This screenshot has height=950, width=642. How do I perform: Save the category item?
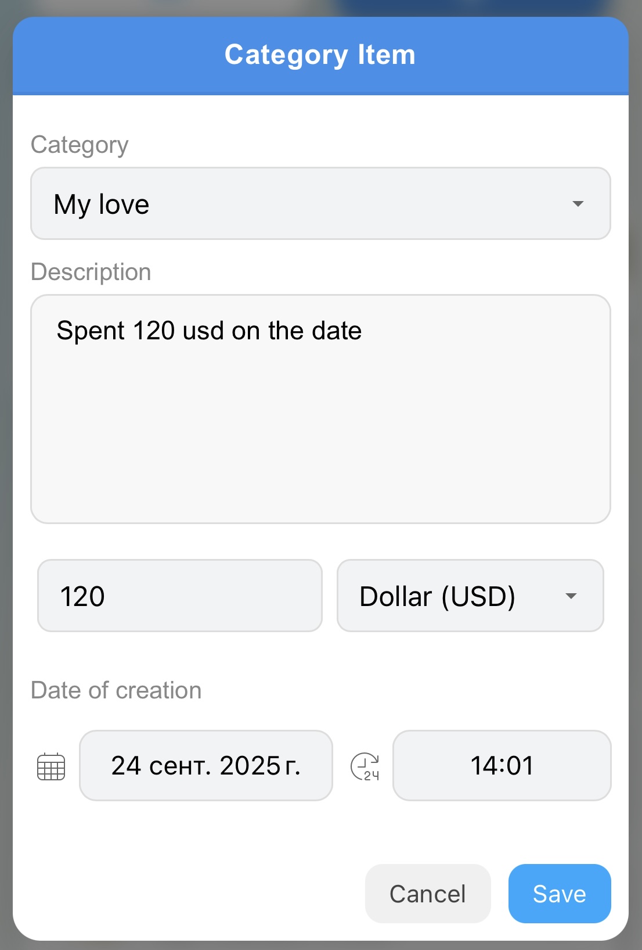(x=560, y=894)
